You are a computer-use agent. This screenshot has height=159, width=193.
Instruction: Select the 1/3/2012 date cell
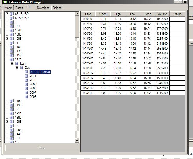(88, 93)
